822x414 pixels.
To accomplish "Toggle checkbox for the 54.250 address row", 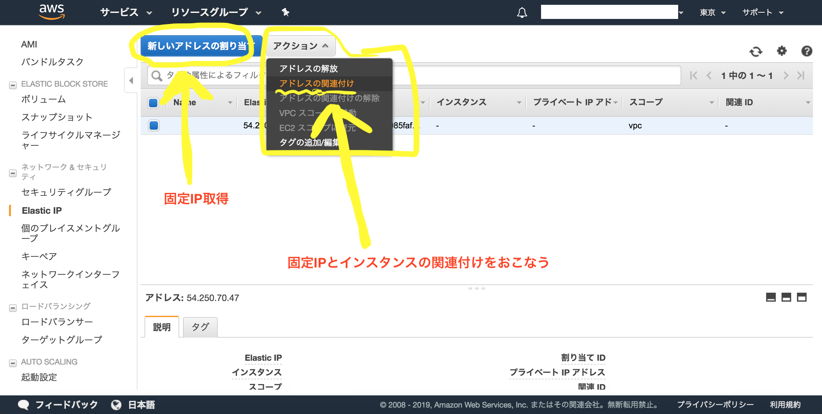I will pyautogui.click(x=154, y=125).
